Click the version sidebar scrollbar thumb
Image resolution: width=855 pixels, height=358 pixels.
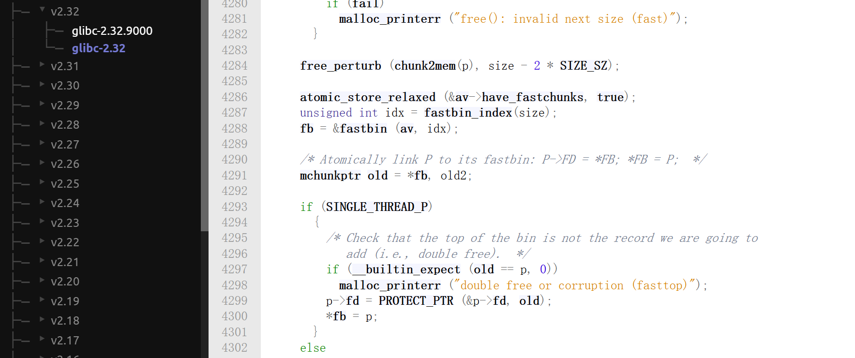click(x=205, y=115)
